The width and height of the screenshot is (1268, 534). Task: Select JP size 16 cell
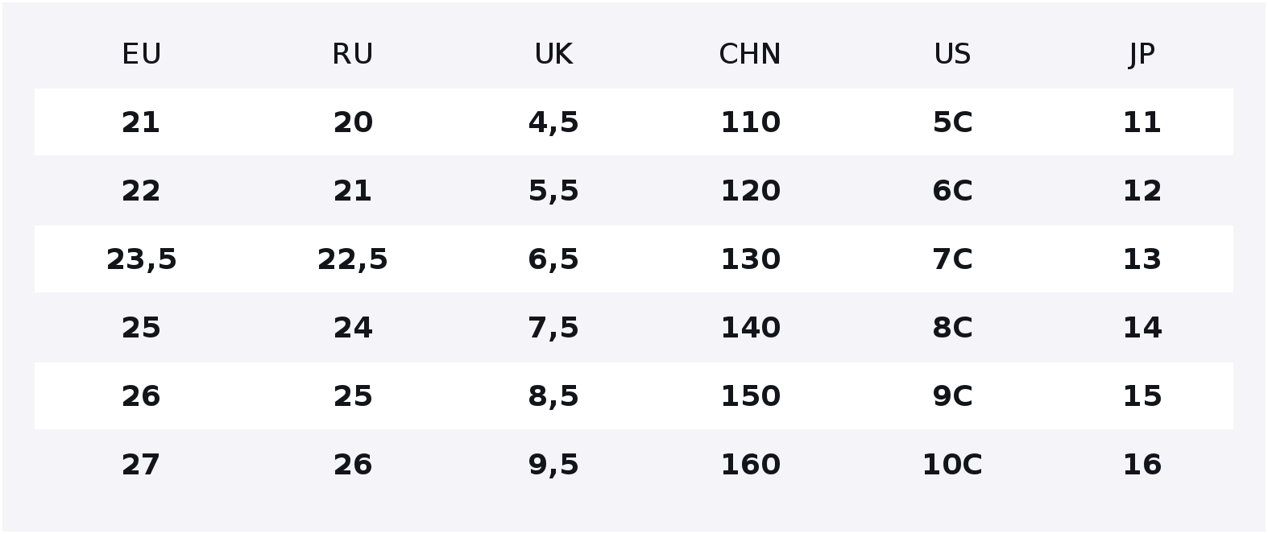tap(1142, 465)
